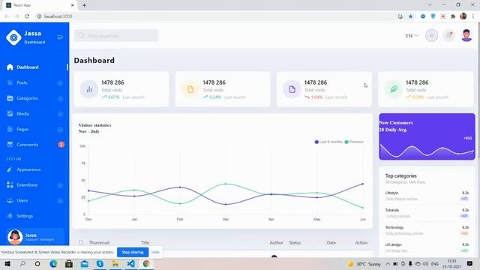The width and height of the screenshot is (480, 270).
Task: Click the Posts document icon in sidebar
Action: [x=10, y=82]
